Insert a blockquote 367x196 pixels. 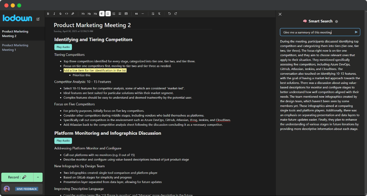137,14
